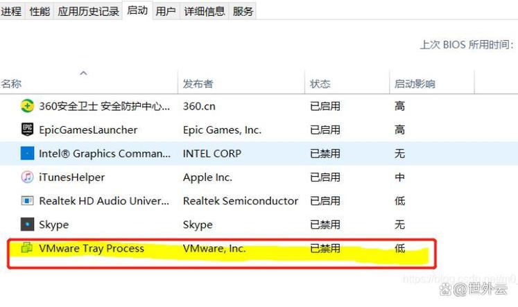Select the 已禁用 status of VMware row
The image size is (518, 307).
coord(325,248)
